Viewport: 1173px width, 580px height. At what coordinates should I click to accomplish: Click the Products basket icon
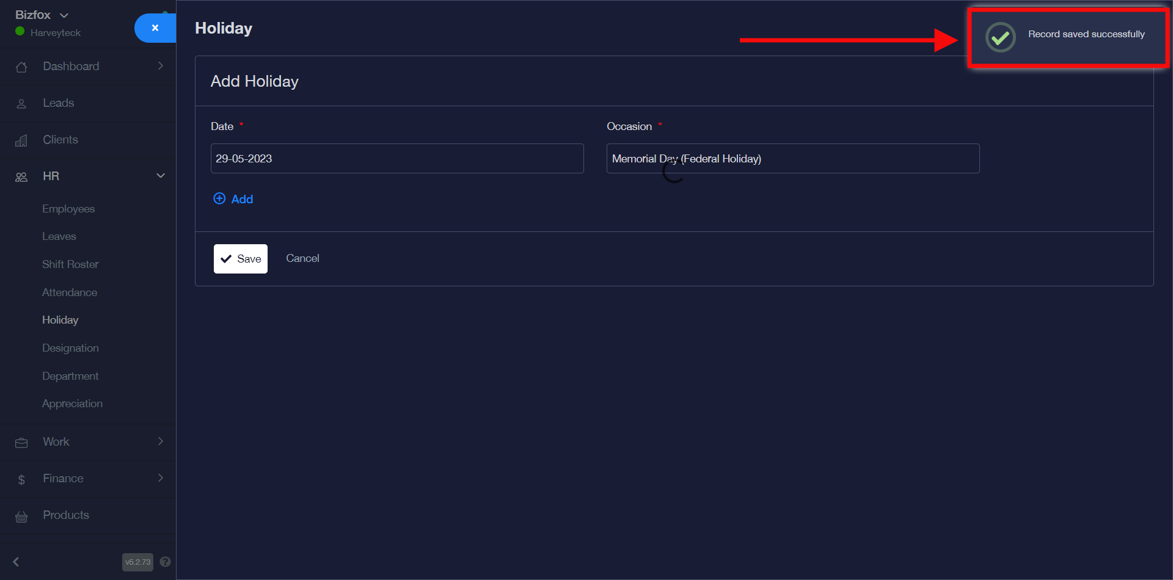21,517
